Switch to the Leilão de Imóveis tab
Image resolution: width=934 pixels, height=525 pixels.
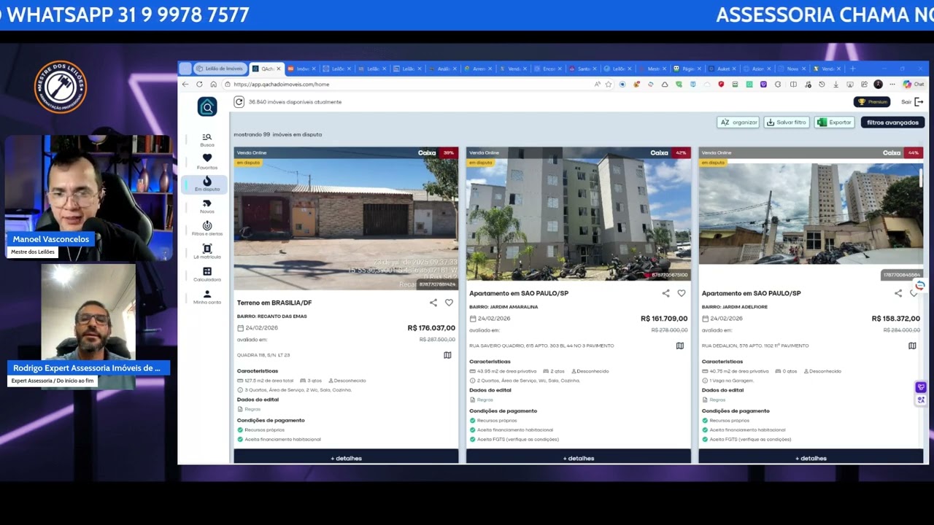[219, 69]
